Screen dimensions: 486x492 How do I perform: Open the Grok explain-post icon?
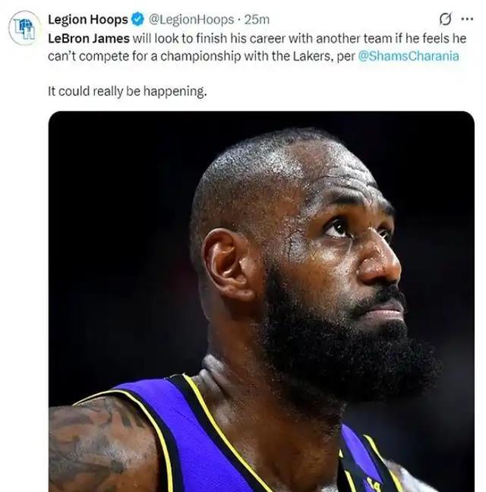point(445,19)
